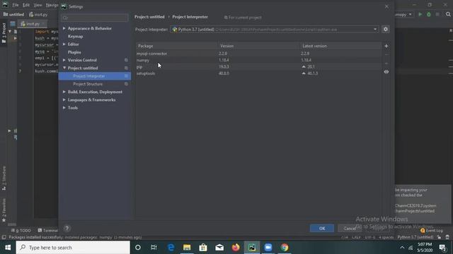This screenshot has width=453, height=254.
Task: Show hidden system tray icons
Action: point(402,248)
